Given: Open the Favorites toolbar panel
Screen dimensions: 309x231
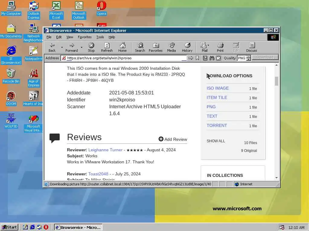Looking at the screenshot, I should coord(155,48).
